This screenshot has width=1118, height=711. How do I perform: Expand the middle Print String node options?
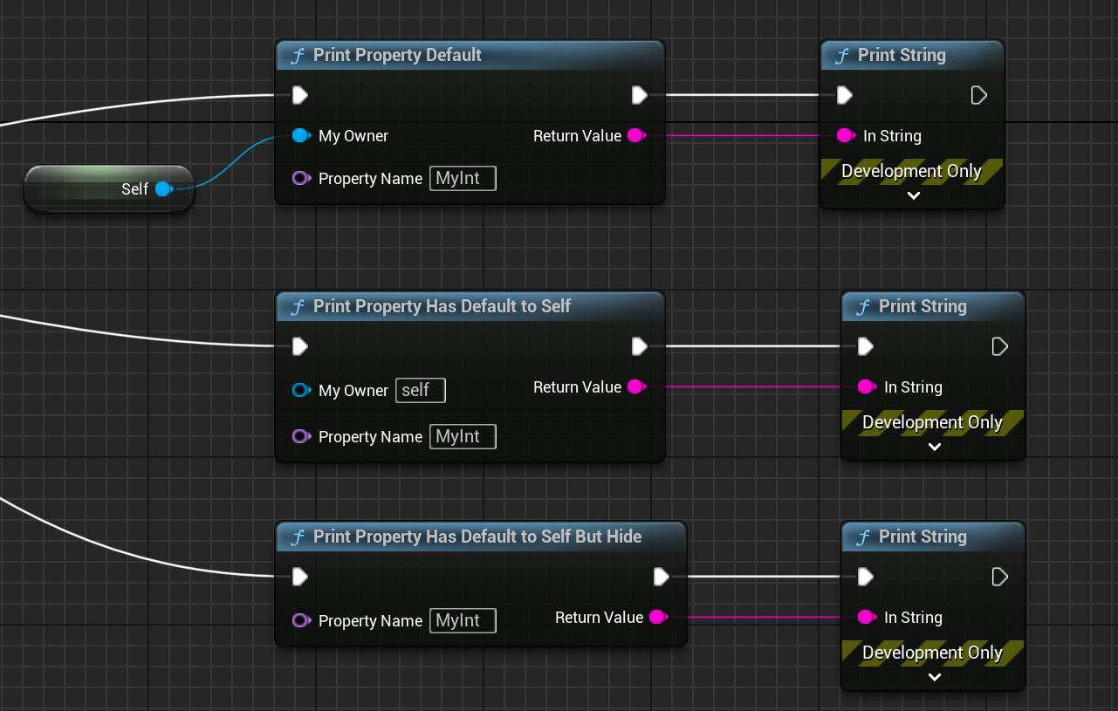point(934,447)
